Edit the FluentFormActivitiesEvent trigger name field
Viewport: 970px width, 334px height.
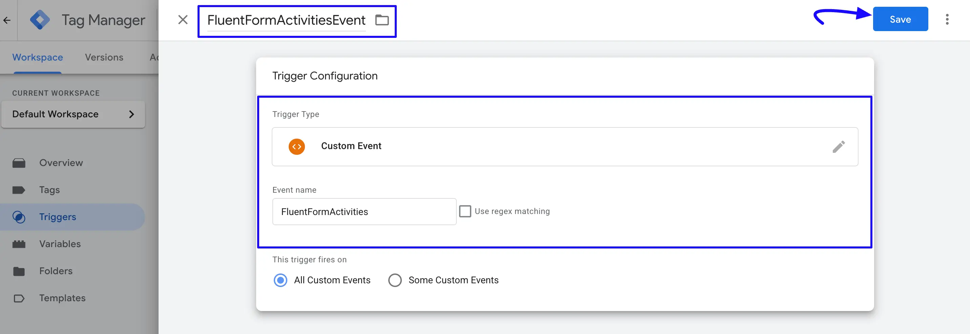[x=286, y=20]
